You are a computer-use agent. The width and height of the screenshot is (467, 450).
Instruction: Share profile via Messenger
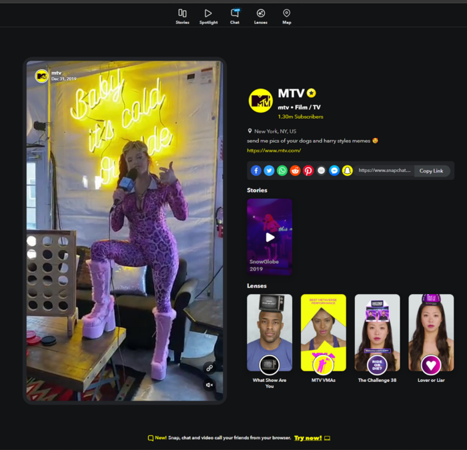coord(334,171)
